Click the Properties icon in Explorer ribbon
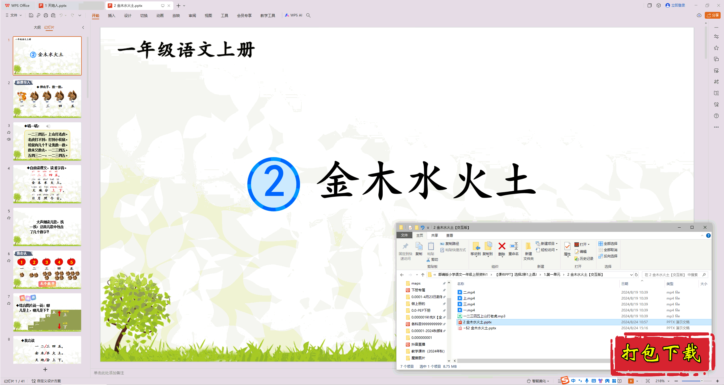Image resolution: width=724 pixels, height=385 pixels. point(567,246)
